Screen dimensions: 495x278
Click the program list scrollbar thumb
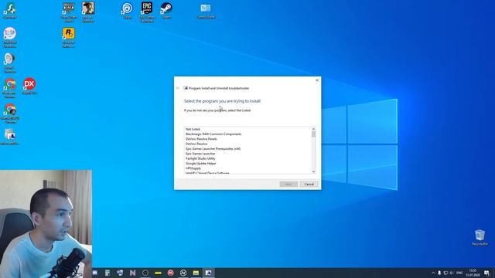[313, 134]
